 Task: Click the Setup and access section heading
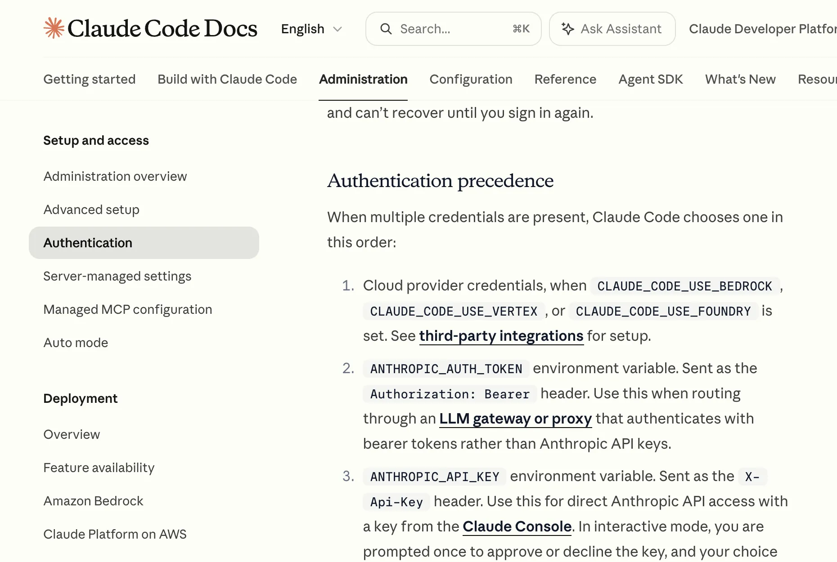point(96,140)
